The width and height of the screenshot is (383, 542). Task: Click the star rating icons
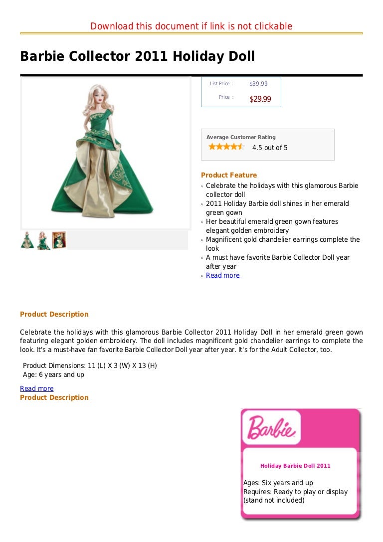tap(226, 147)
